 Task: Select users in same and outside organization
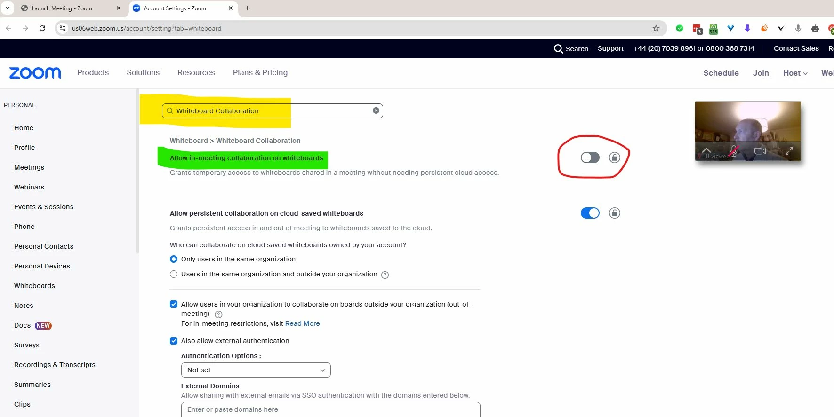174,274
